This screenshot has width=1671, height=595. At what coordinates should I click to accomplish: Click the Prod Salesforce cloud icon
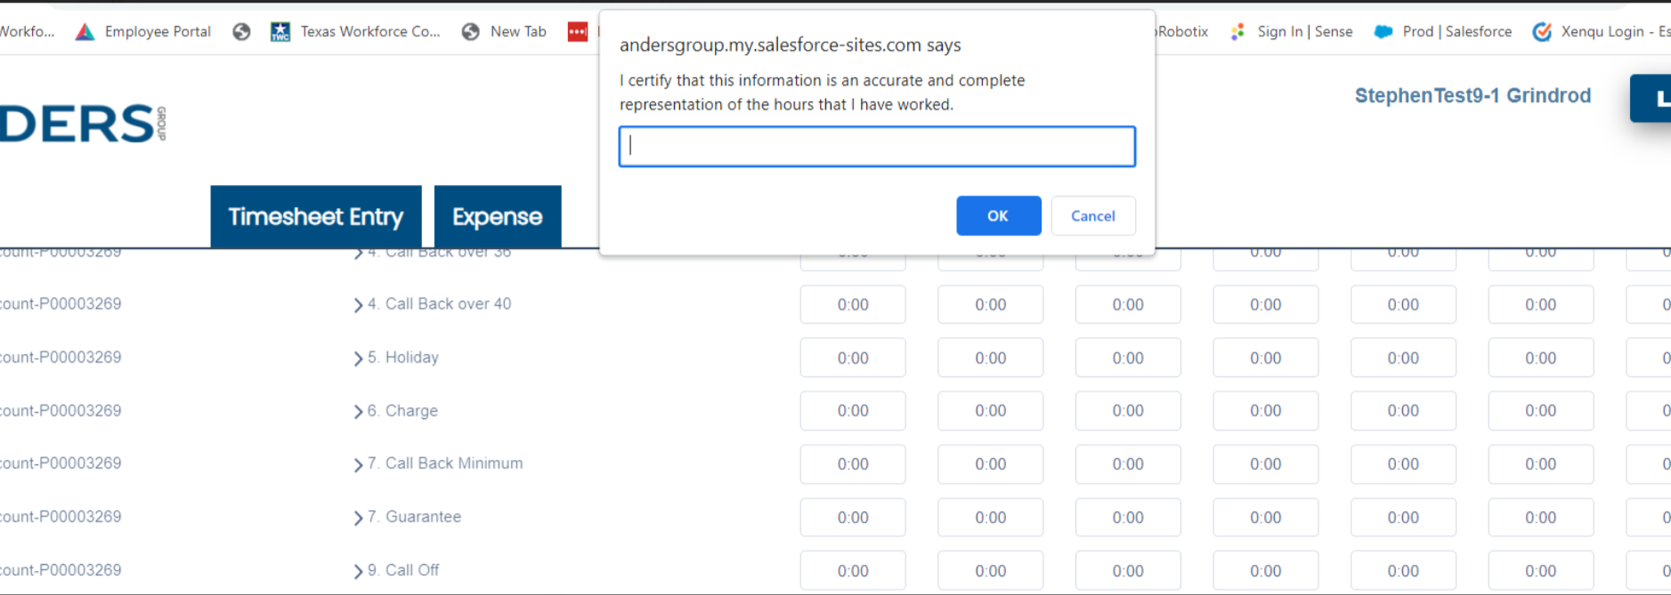(1383, 32)
